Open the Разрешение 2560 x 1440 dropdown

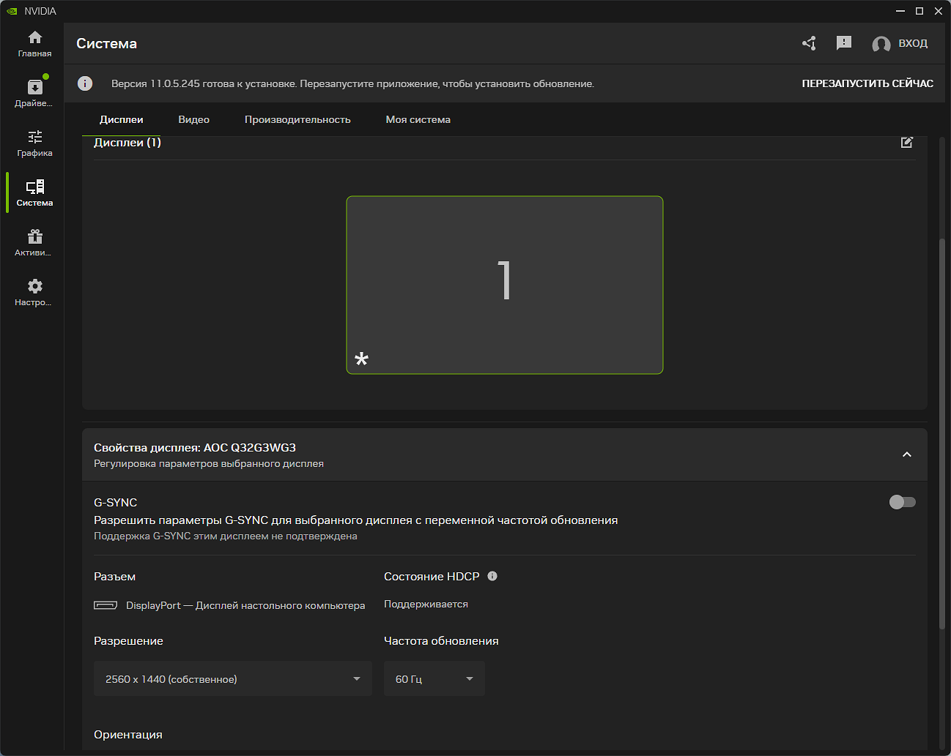coord(232,678)
